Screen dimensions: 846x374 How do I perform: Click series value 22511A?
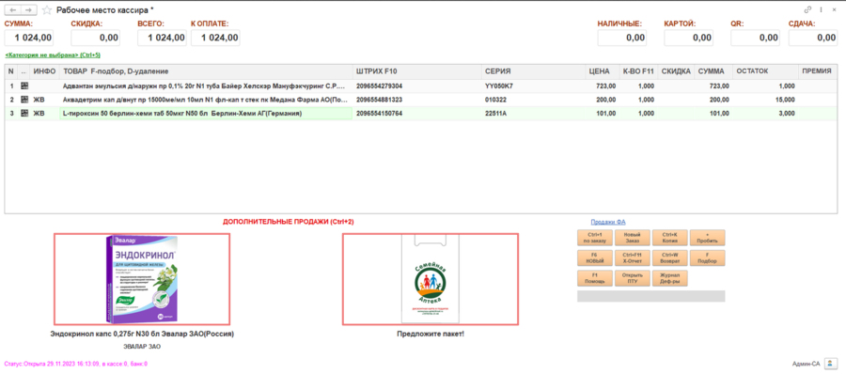click(x=495, y=114)
